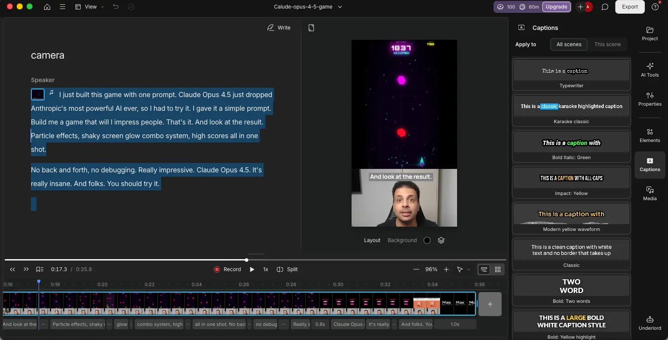Open the Properties panel
This screenshot has height=340, width=668.
coord(650,99)
